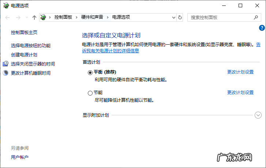The width and height of the screenshot is (266, 168).
Task: Expand chevron before 控制面板 breadcrumb
Action: [x=50, y=17]
